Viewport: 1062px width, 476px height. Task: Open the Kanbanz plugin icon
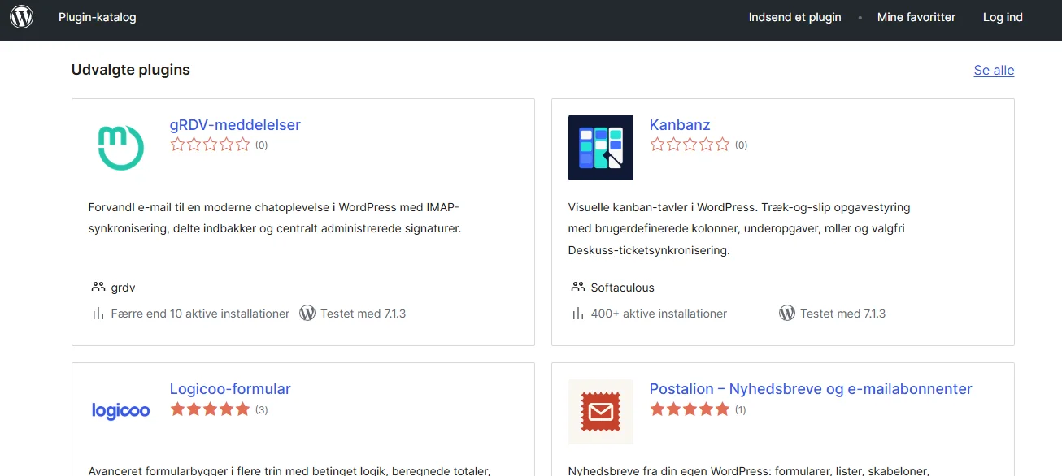pos(601,148)
